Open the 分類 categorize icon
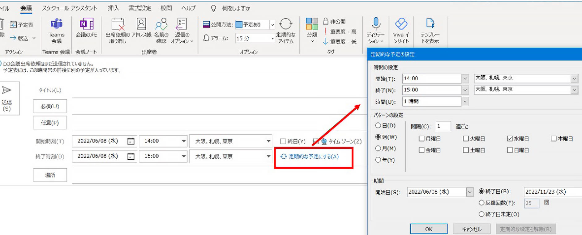The height and width of the screenshot is (235, 582). pos(312,24)
